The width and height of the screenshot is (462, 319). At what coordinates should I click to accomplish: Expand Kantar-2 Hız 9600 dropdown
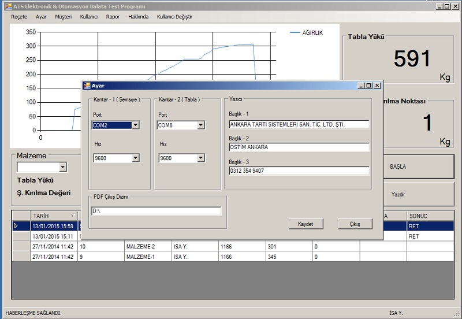point(200,158)
